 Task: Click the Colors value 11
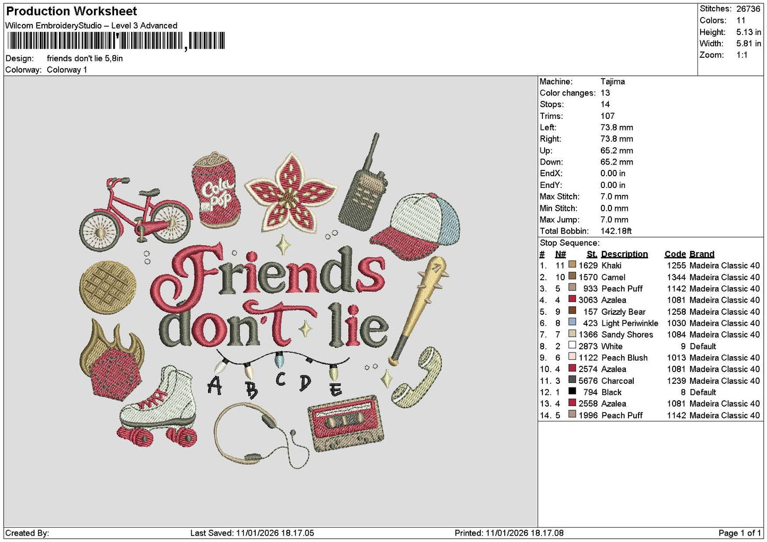tap(741, 20)
